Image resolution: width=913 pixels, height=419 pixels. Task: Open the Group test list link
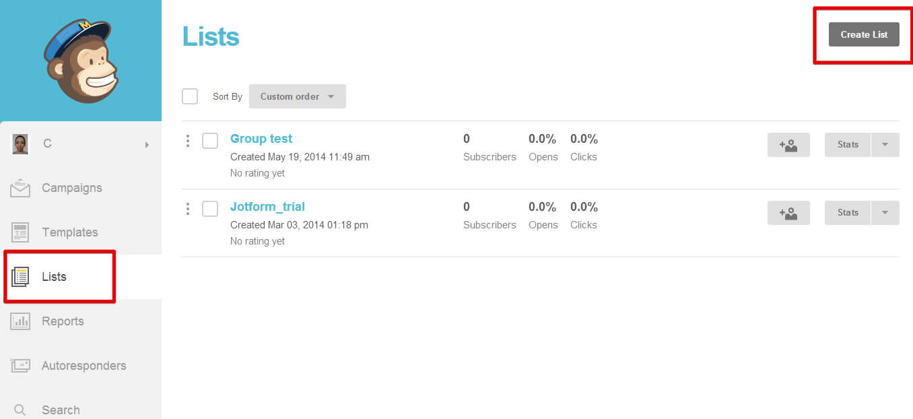tap(261, 139)
